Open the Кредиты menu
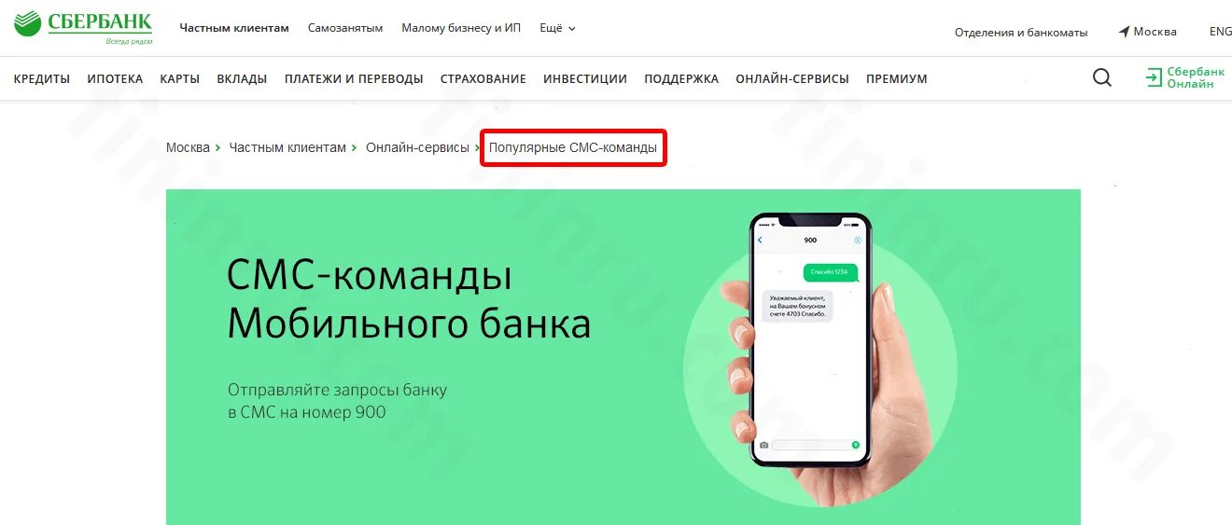The image size is (1232, 525). (x=42, y=79)
